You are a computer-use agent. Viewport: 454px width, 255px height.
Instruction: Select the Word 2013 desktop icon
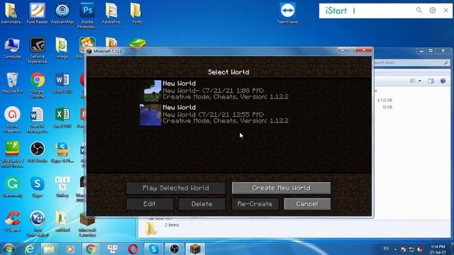62,83
